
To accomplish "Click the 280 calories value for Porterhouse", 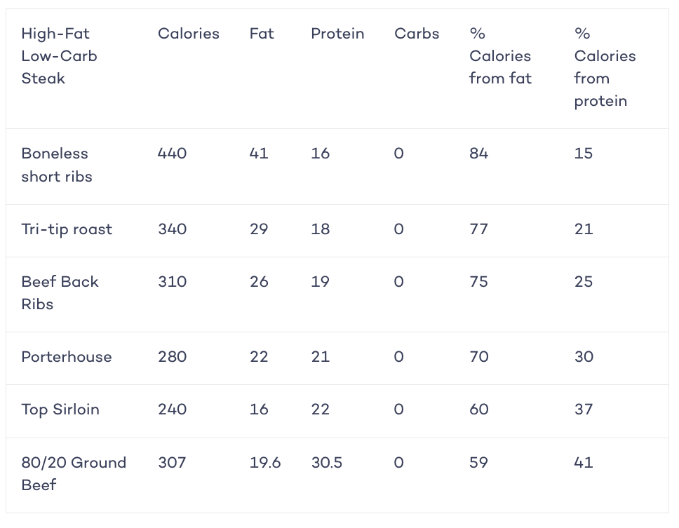I will (x=172, y=357).
